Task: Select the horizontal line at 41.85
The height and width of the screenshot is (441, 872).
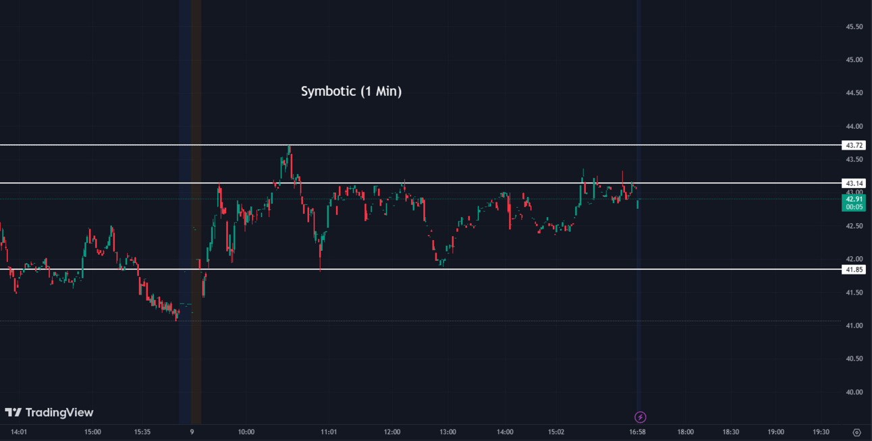Action: (x=420, y=269)
